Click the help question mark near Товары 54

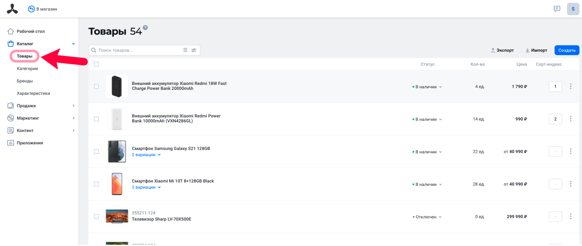(145, 28)
